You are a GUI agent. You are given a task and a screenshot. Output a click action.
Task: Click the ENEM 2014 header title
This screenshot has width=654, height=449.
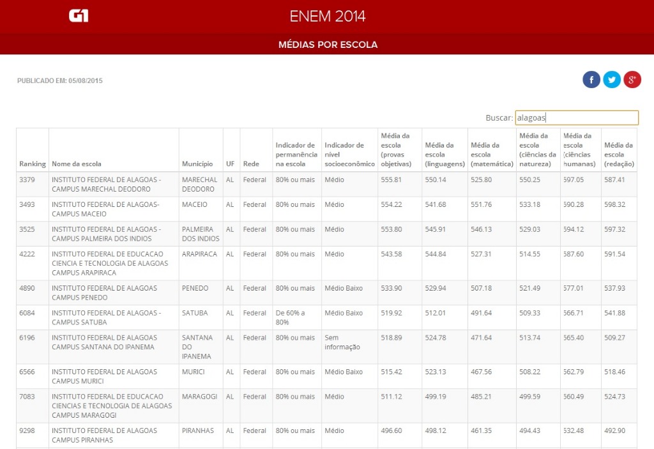pyautogui.click(x=328, y=17)
